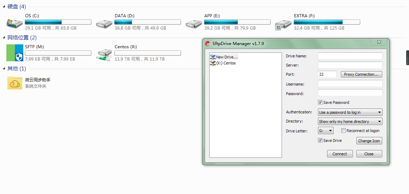The height and width of the screenshot is (194, 409).
Task: Click the Centos (X:) network drive icon
Action: point(104,54)
